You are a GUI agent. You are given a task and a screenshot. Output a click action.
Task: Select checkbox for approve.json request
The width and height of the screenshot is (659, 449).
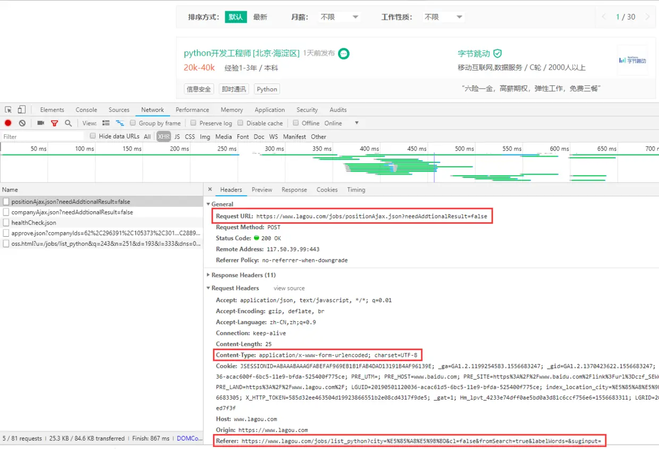(x=6, y=233)
